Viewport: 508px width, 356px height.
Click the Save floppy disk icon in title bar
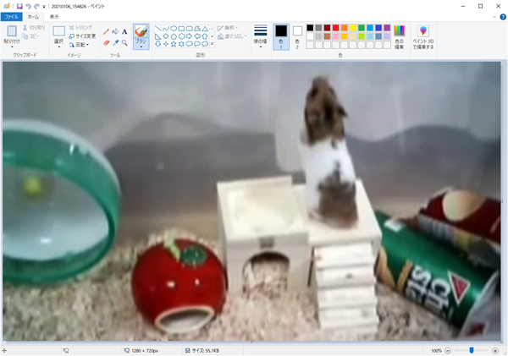[x=19, y=6]
